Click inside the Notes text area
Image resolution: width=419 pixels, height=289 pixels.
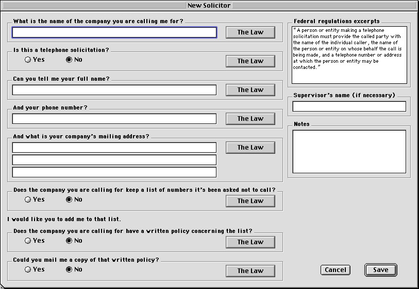[349, 151]
